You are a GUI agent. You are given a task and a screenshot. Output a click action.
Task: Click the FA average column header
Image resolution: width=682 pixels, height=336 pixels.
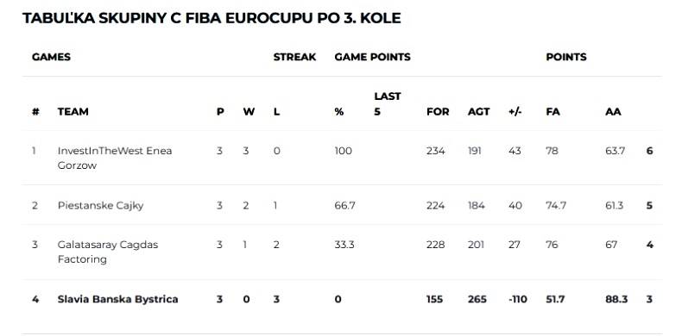(553, 111)
